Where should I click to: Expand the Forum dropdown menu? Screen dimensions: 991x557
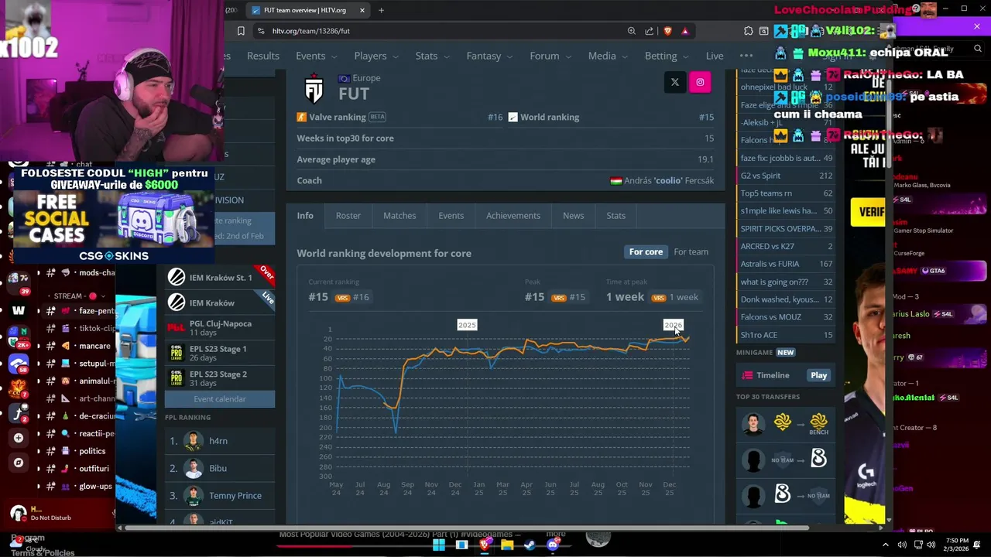click(x=550, y=56)
